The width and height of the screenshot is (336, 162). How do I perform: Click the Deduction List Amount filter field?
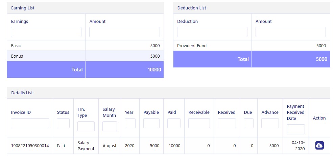[x=291, y=32]
